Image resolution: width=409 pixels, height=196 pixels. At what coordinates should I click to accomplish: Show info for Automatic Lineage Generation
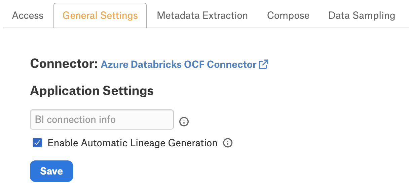point(228,143)
